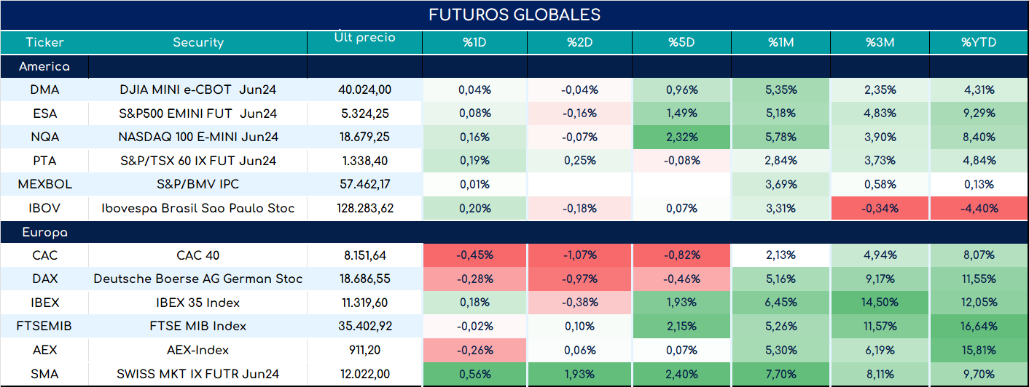Select the SMA 7,70% one-month cell
The width and height of the screenshot is (1029, 387).
point(780,374)
